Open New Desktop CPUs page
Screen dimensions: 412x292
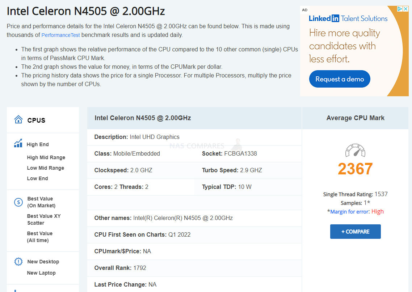[43, 262]
